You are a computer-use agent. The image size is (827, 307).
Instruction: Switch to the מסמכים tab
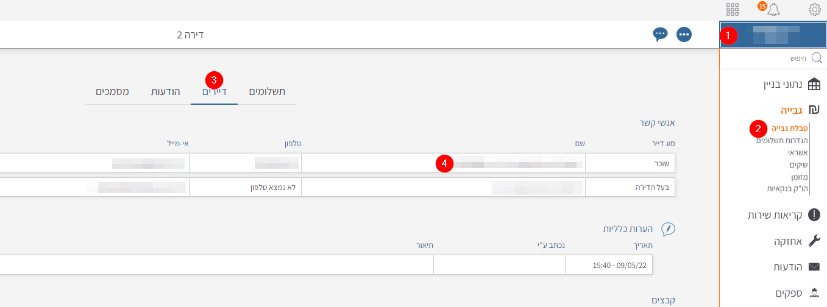112,92
